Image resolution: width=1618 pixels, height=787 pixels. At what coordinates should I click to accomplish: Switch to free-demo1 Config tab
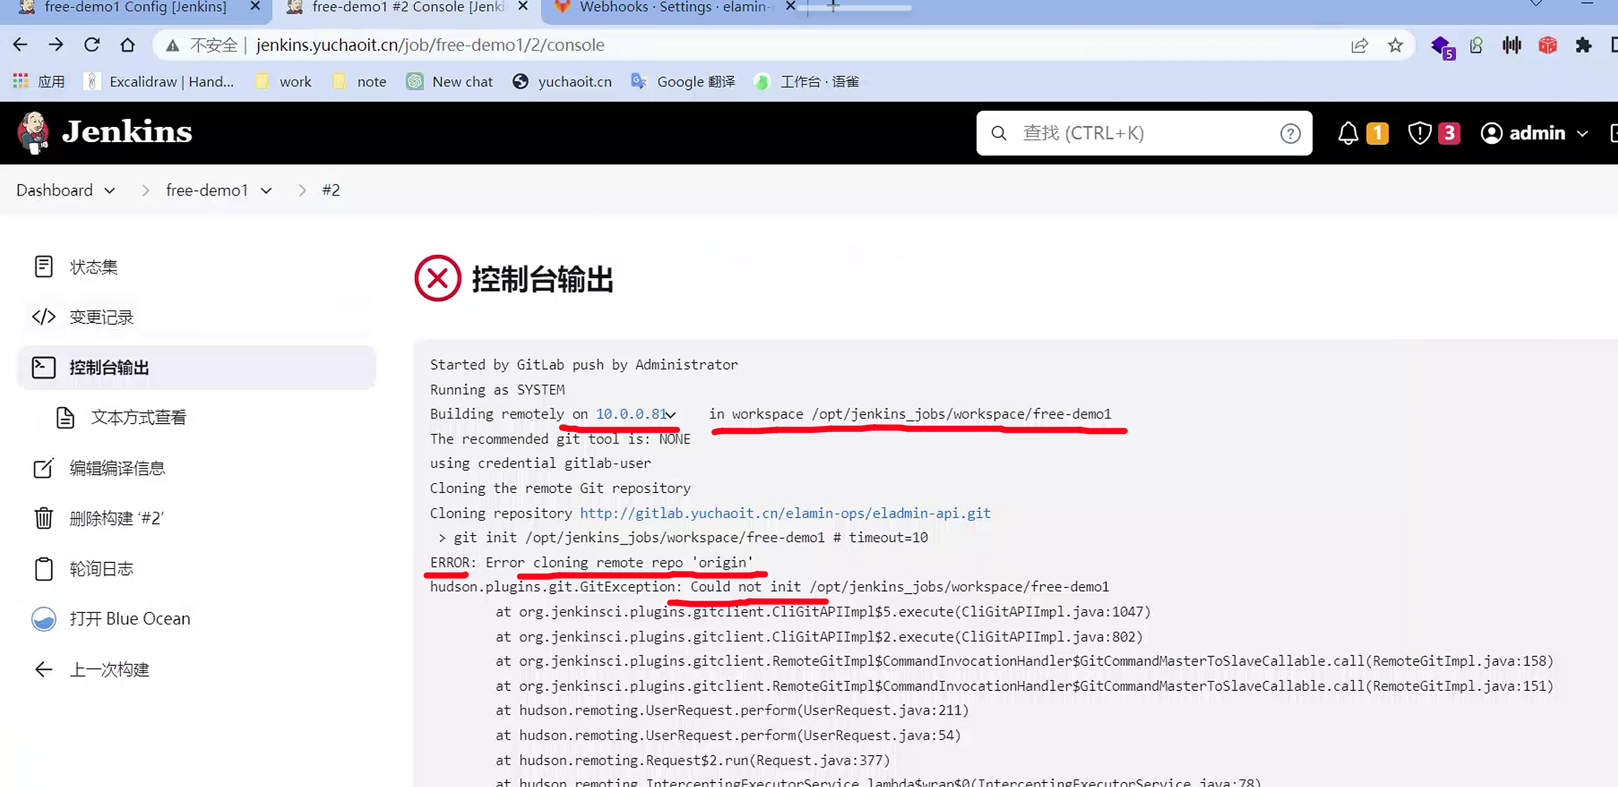point(135,7)
